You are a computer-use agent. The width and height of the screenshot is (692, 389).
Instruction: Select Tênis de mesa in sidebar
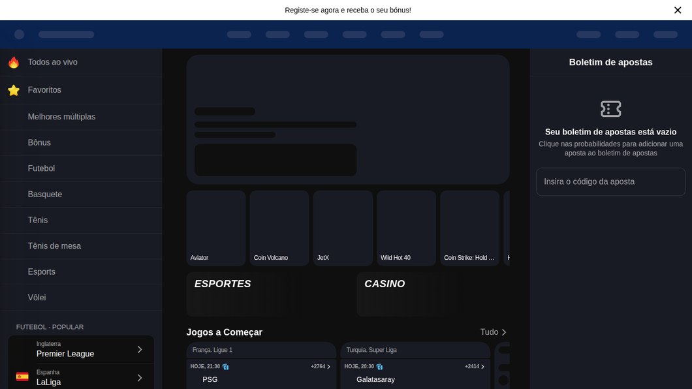click(x=81, y=245)
